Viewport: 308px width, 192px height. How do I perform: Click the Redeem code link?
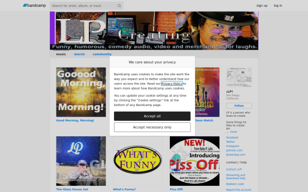[235, 184]
